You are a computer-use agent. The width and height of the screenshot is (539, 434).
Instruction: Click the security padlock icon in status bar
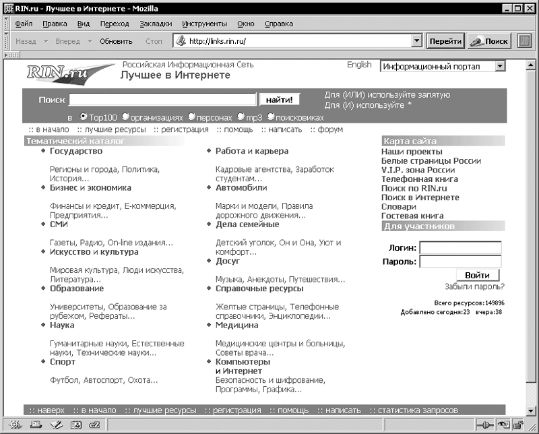pos(518,425)
